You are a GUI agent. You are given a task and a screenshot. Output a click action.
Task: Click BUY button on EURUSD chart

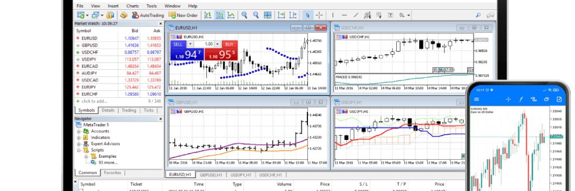[229, 44]
